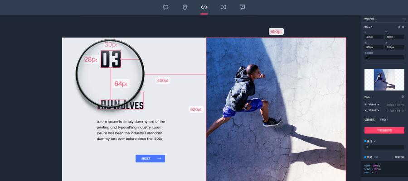Toggle the Web @2x export checkbox

coord(366,110)
